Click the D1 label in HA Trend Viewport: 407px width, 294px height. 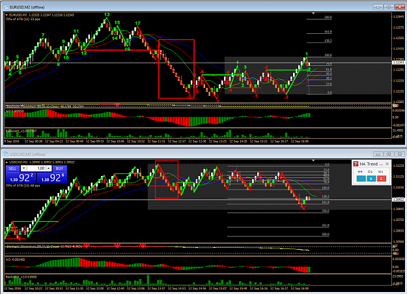tap(370, 171)
